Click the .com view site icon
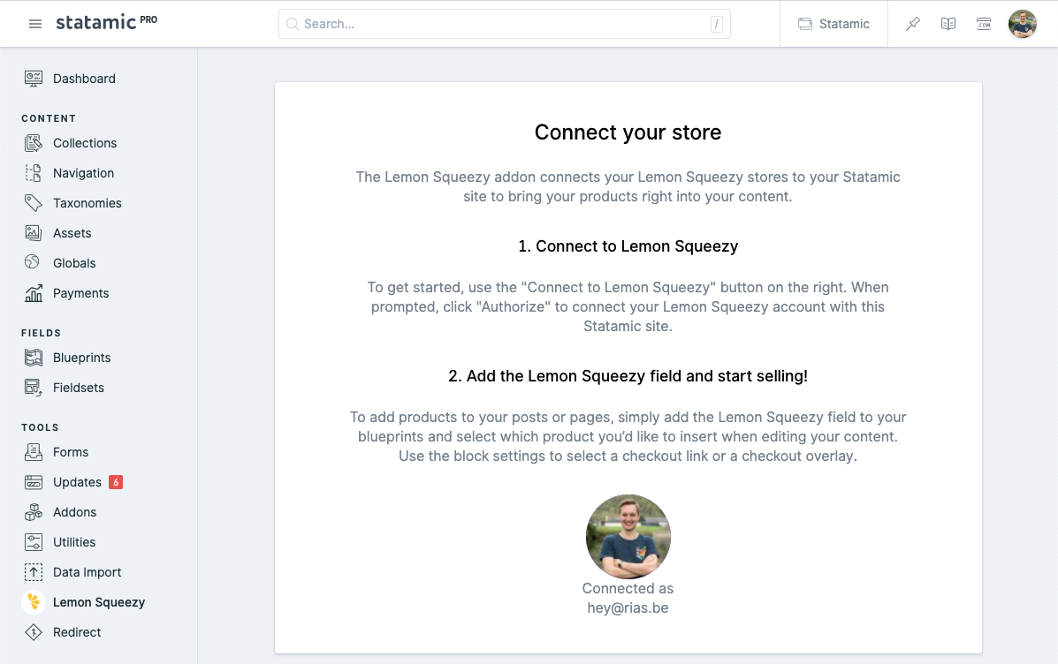Image resolution: width=1058 pixels, height=664 pixels. 984,24
